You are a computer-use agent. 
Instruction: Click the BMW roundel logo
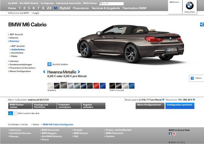pos(190,6)
